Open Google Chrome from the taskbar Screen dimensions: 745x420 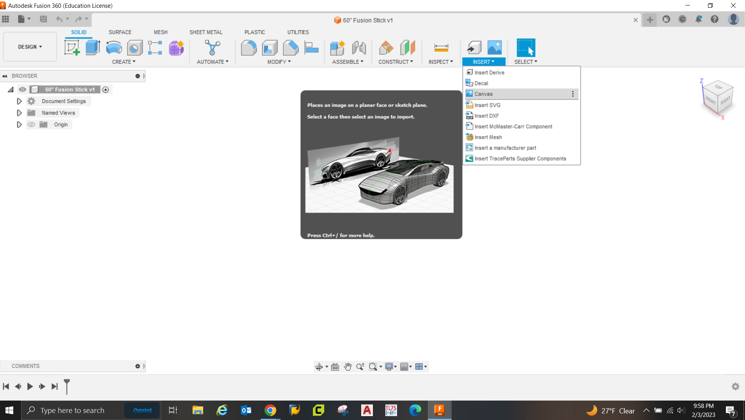tap(270, 410)
